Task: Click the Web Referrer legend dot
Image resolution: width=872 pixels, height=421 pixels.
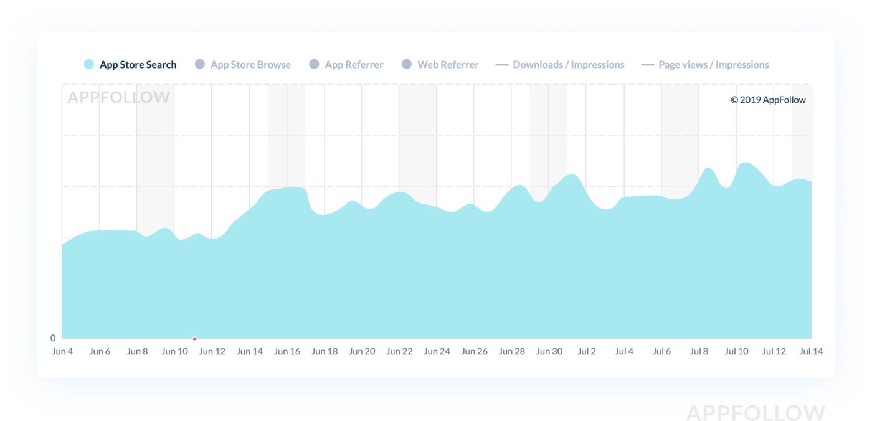Action: [x=407, y=64]
